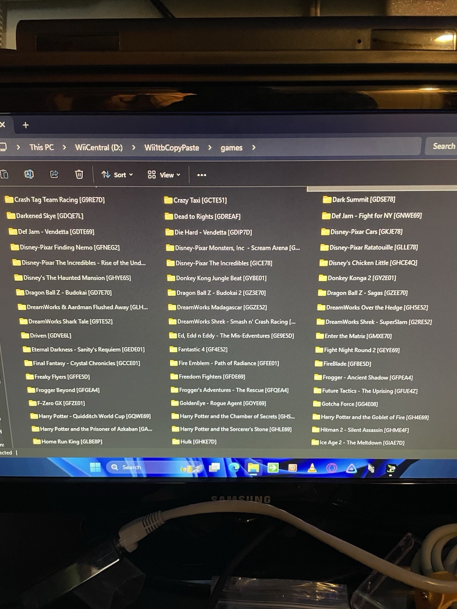This screenshot has width=457, height=609.
Task: Select Darkened Skye [GDQE7L] folder
Action: [x=45, y=216]
